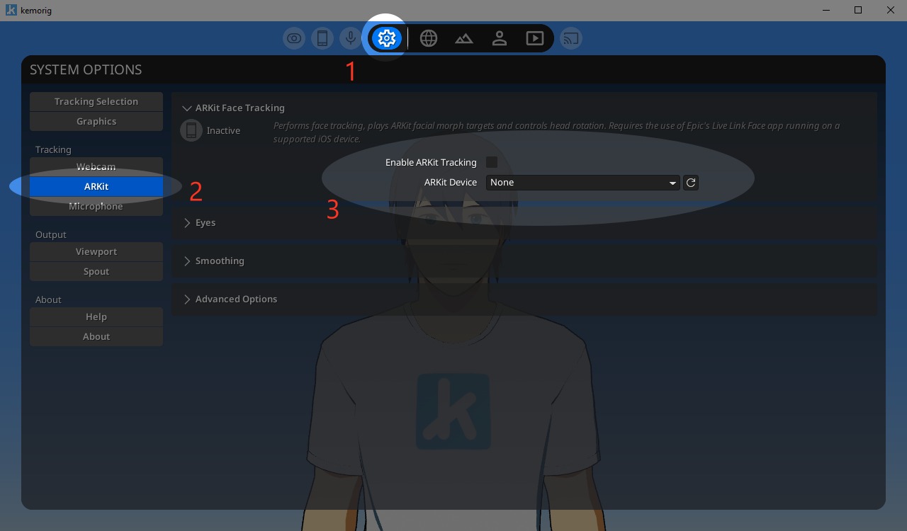Viewport: 907px width, 531px height.
Task: Open the ARKit Device dropdown
Action: coord(582,183)
